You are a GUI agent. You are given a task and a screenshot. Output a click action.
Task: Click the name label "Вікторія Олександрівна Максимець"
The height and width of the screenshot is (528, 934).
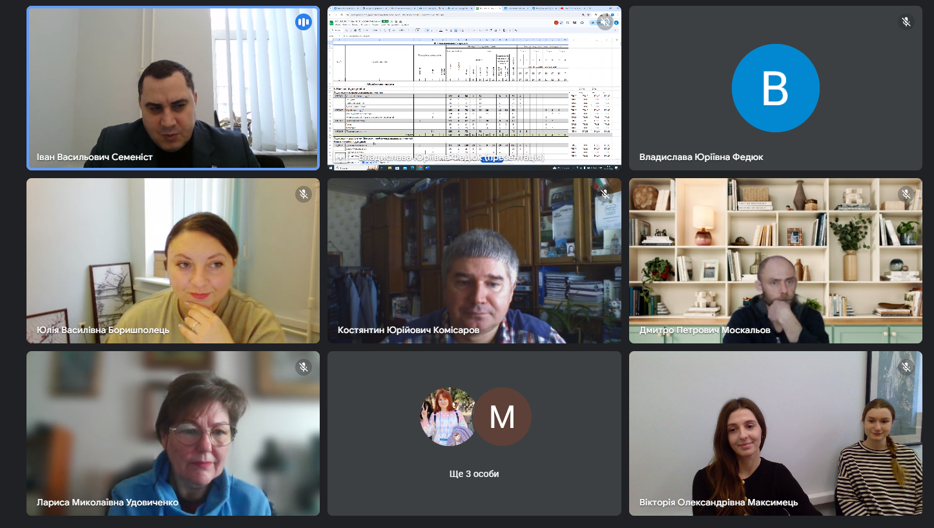pyautogui.click(x=718, y=502)
